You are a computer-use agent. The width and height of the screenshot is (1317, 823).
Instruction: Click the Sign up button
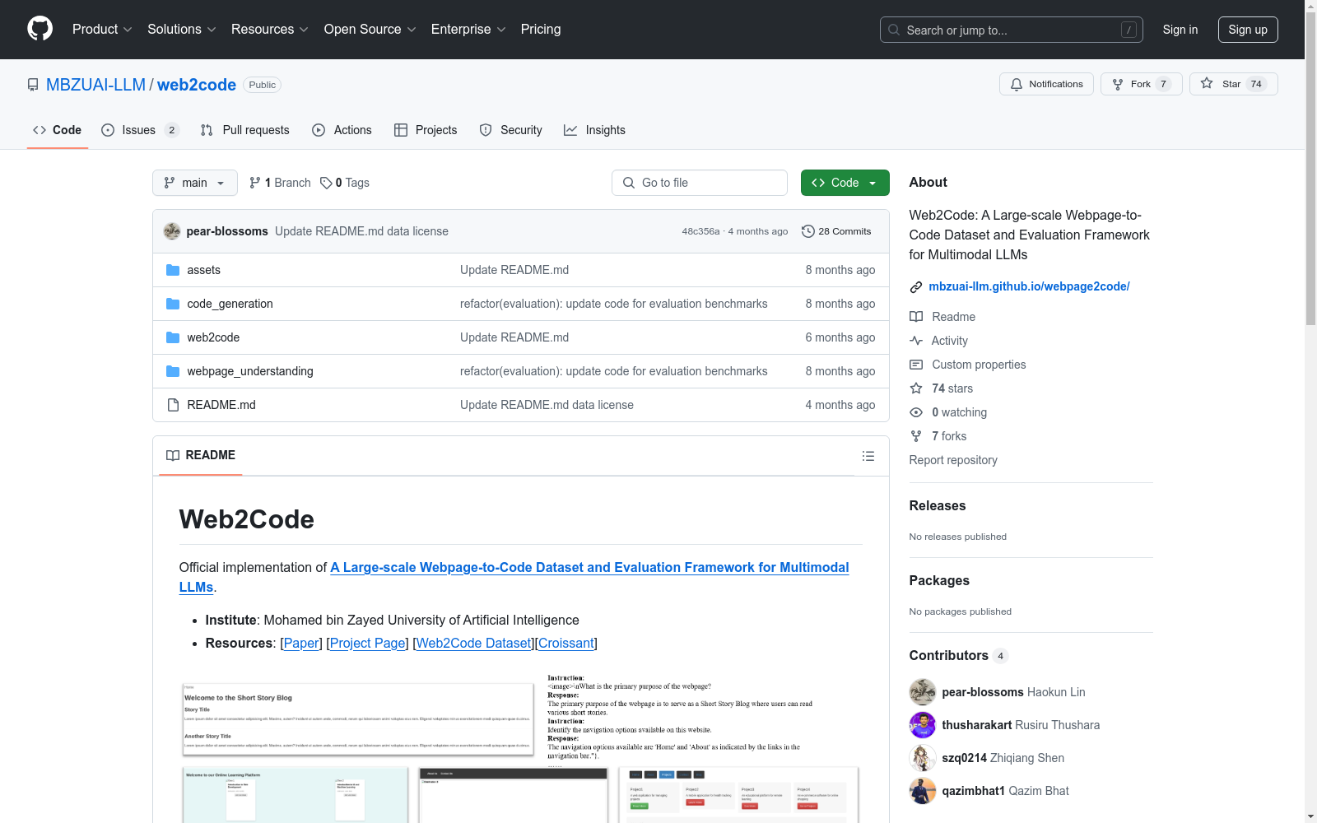[1248, 29]
